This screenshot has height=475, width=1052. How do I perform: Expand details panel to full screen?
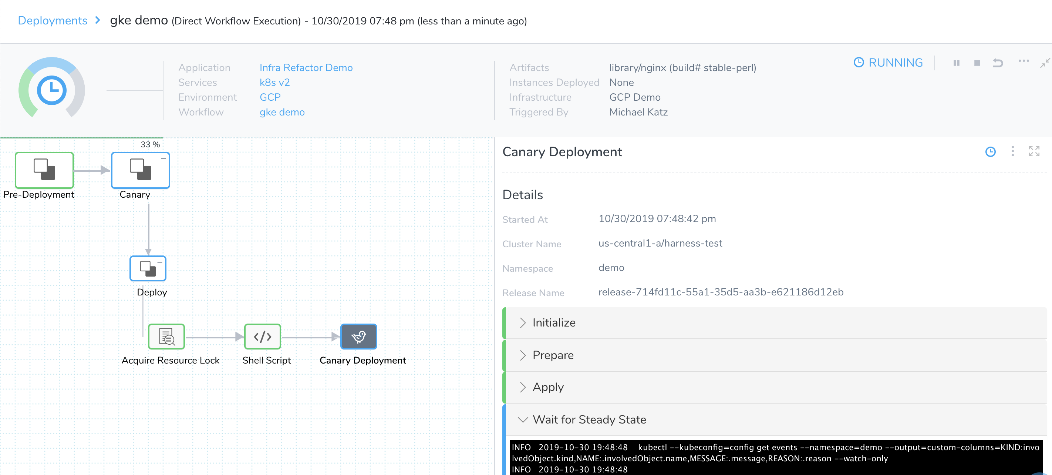pos(1034,151)
